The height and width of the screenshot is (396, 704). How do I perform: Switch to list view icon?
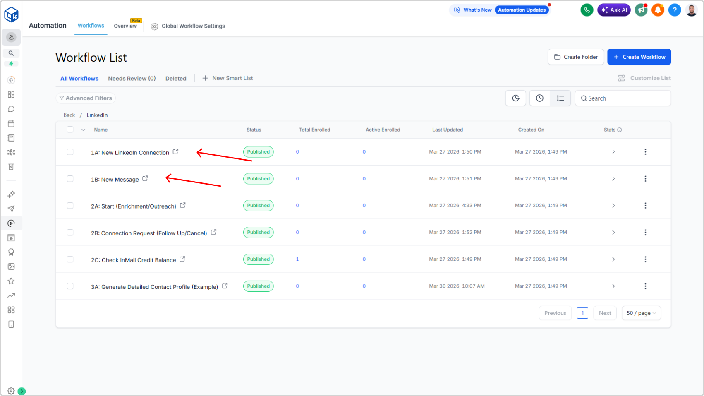pyautogui.click(x=560, y=98)
